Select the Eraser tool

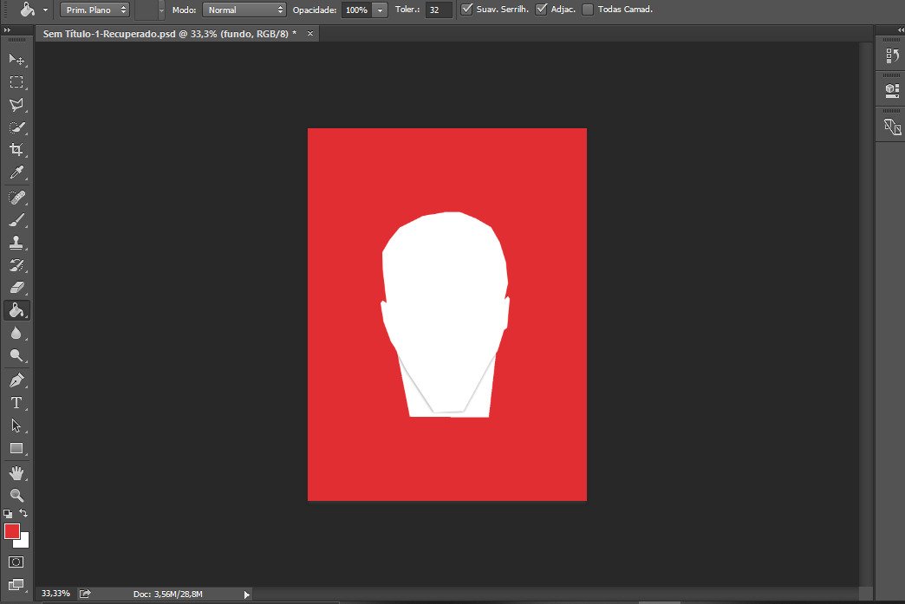tap(16, 288)
